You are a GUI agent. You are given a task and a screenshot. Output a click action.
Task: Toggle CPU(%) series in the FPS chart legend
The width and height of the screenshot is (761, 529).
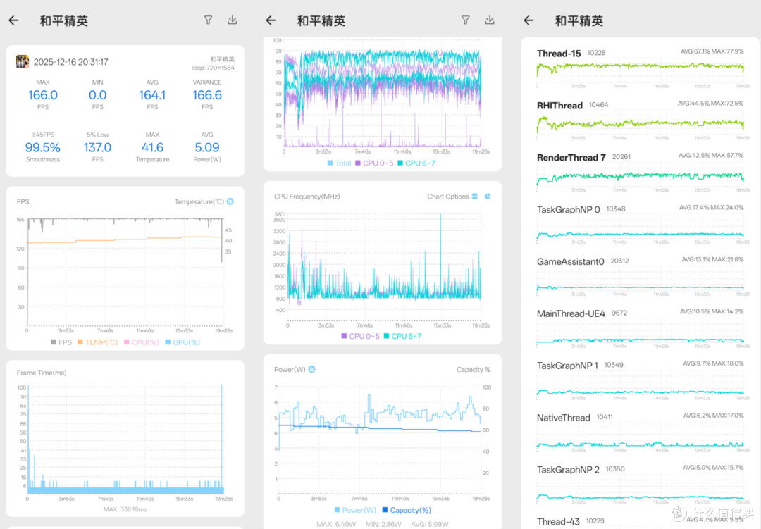click(x=141, y=342)
